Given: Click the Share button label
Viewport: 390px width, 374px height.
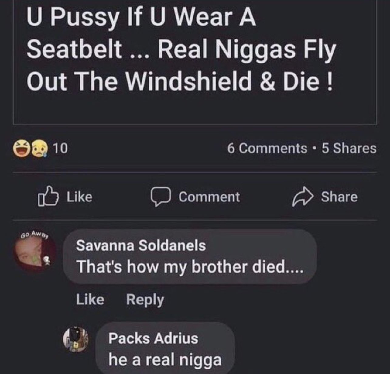Looking at the screenshot, I should [x=339, y=197].
